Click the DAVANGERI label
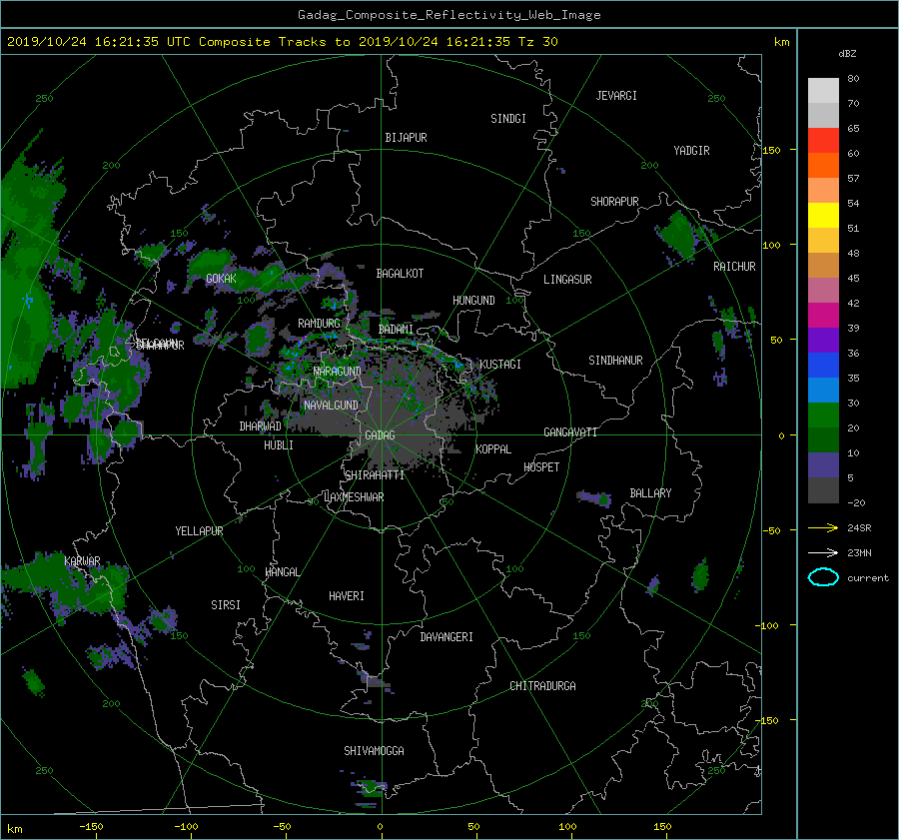 pos(447,637)
